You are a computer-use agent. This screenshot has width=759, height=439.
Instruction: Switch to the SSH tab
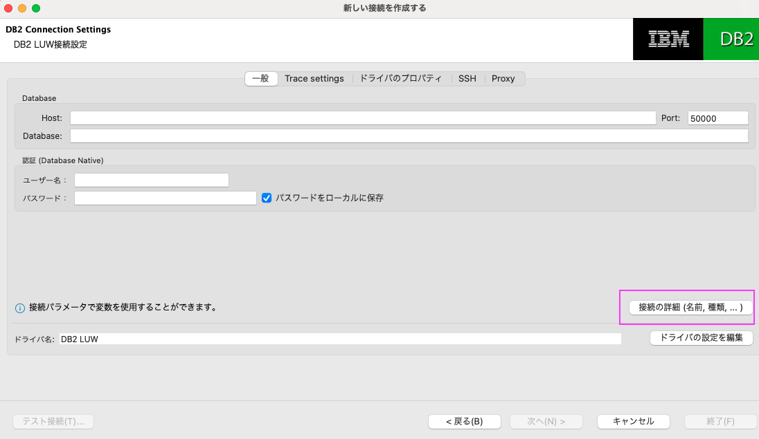point(467,78)
